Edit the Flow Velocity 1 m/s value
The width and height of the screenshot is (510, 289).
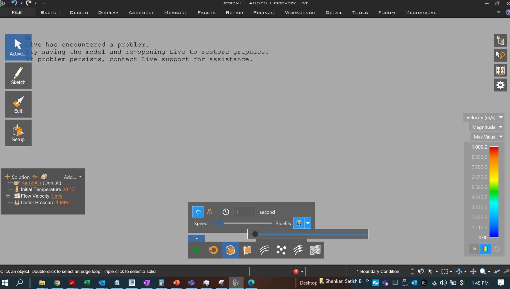pos(56,196)
